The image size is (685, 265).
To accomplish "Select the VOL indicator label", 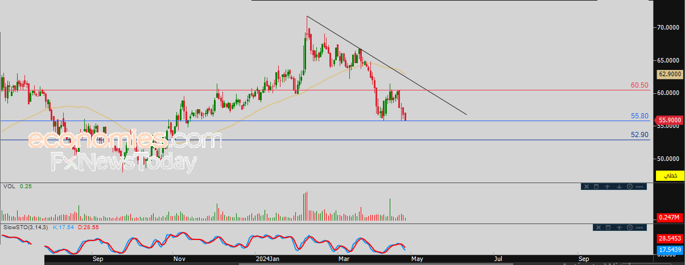I will tap(9, 186).
